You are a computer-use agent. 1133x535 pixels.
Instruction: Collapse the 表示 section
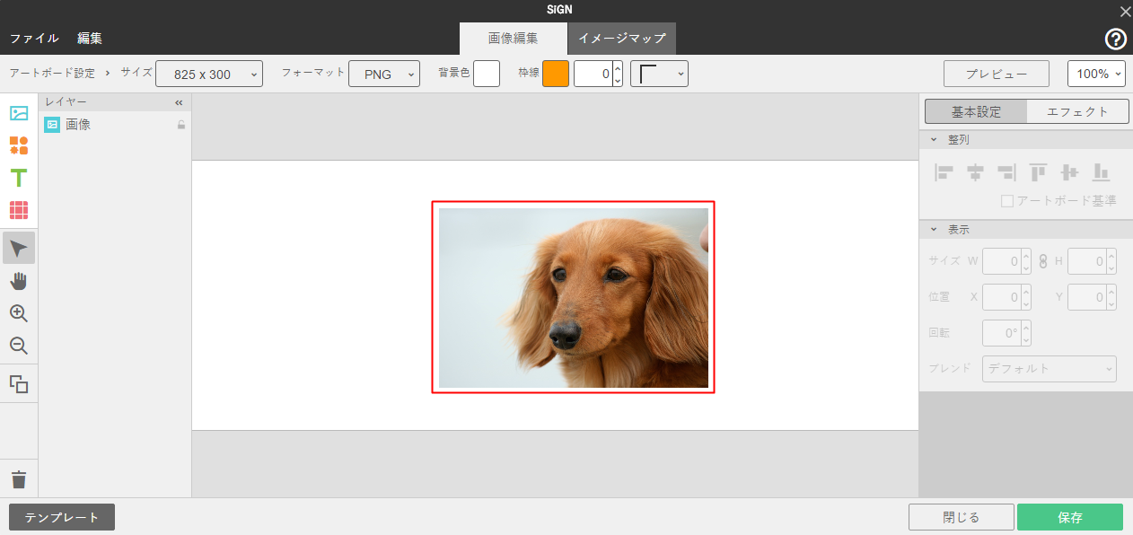pyautogui.click(x=933, y=230)
